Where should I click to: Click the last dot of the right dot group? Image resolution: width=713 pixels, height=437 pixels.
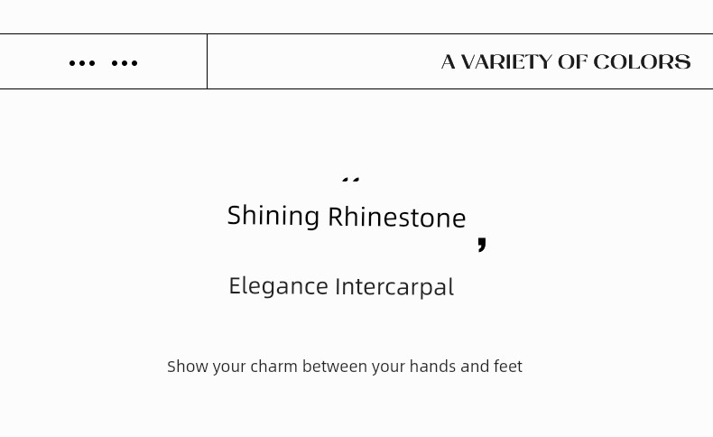coord(134,63)
